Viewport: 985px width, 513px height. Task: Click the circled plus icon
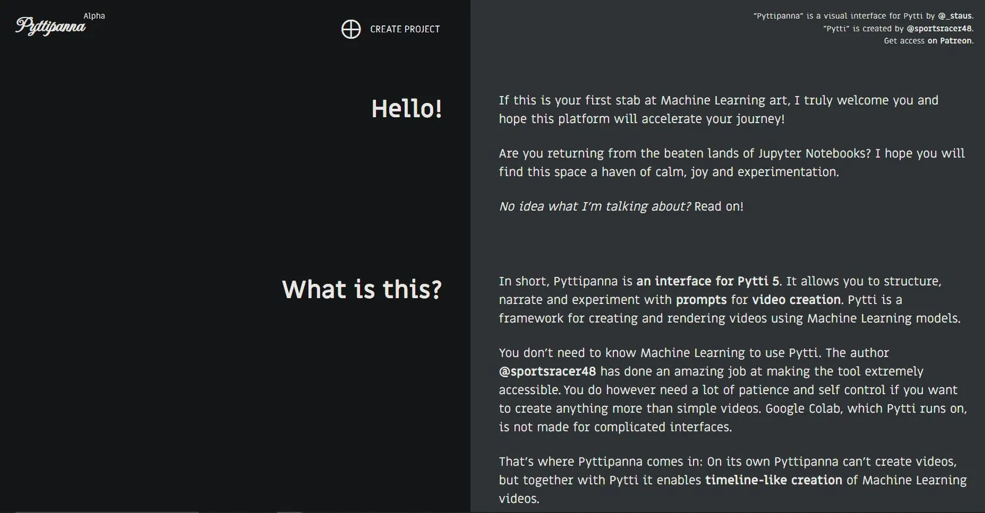pos(351,29)
